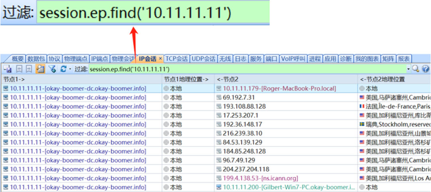The height and width of the screenshot is (192, 431).
Task: Select the 协议 tab
Action: pyautogui.click(x=54, y=58)
